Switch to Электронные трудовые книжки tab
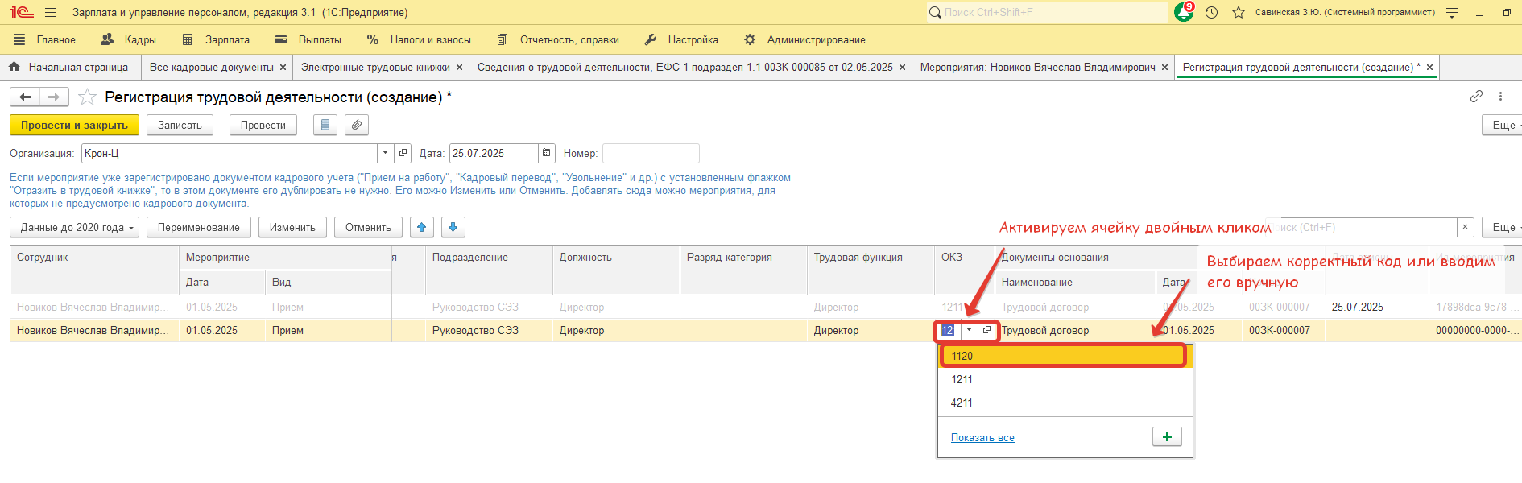Screen dimensions: 1522x483 click(x=375, y=67)
